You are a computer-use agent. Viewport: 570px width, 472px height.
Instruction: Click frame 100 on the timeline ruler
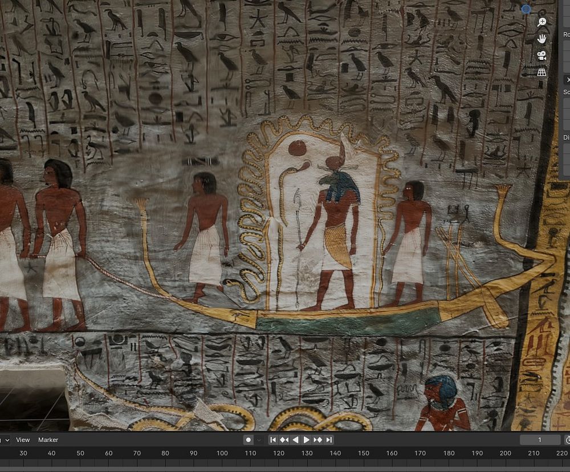pyautogui.click(x=222, y=453)
